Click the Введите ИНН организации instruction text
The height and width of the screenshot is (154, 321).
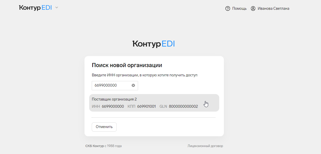point(145,75)
